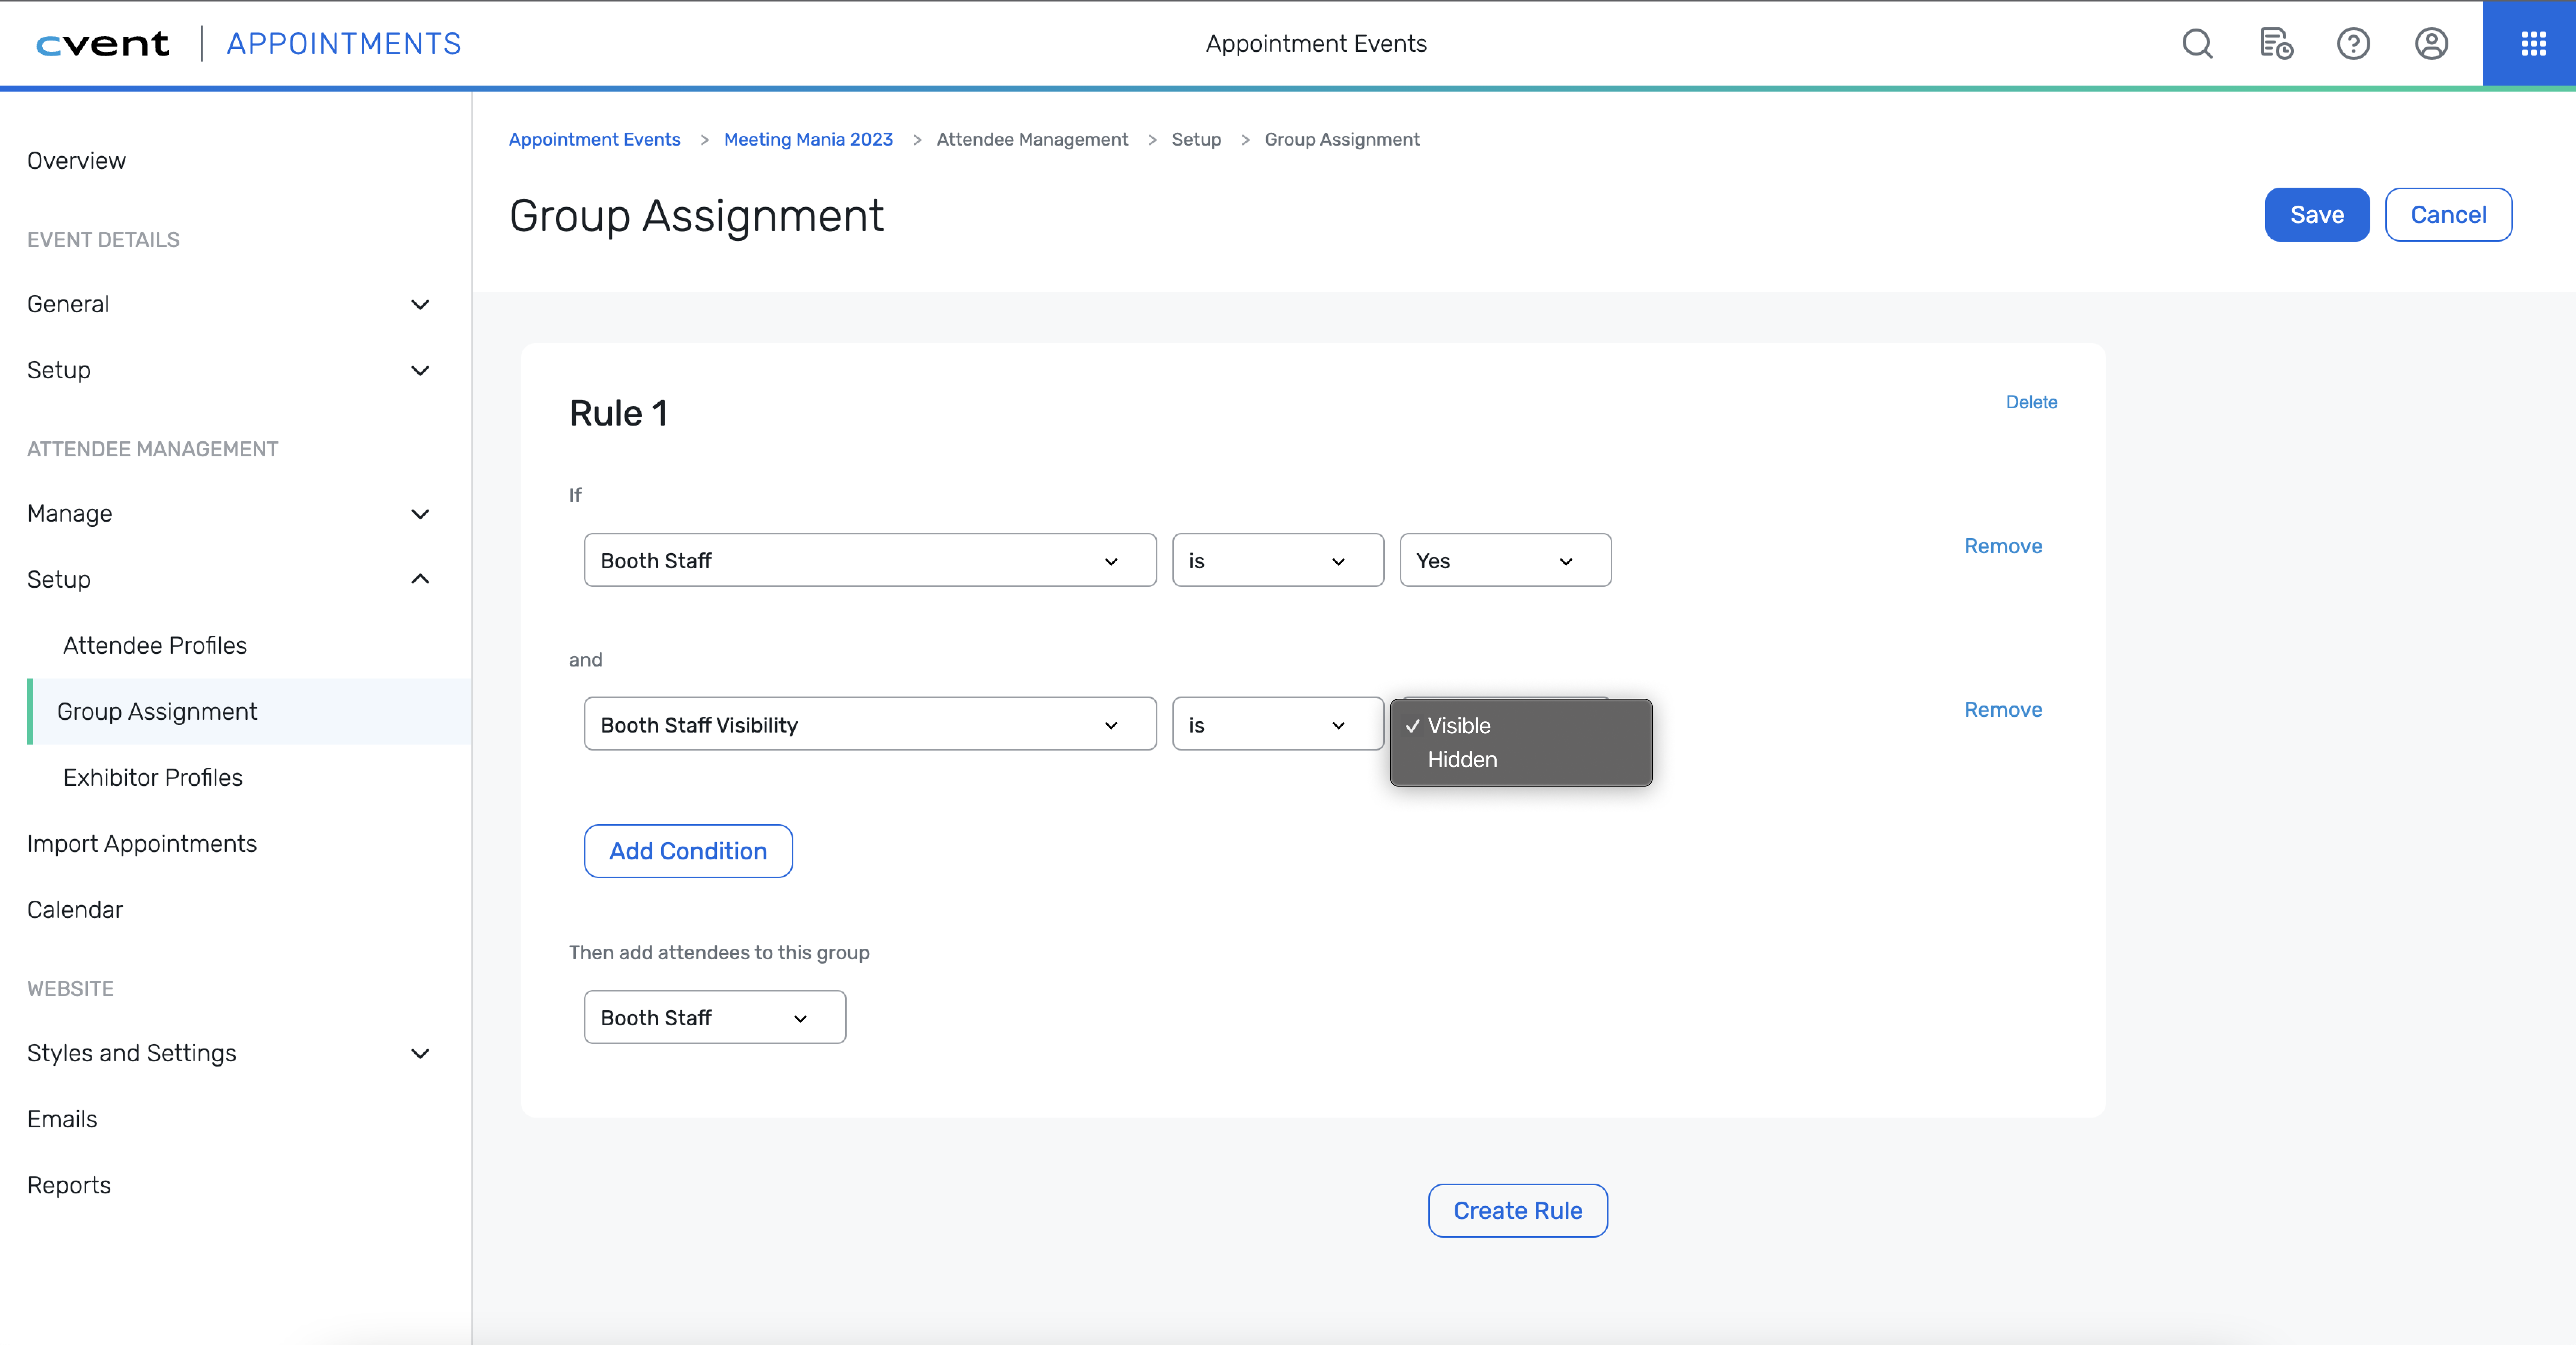Remove the Booth Staff Visibility condition
The height and width of the screenshot is (1345, 2576).
[2003, 710]
